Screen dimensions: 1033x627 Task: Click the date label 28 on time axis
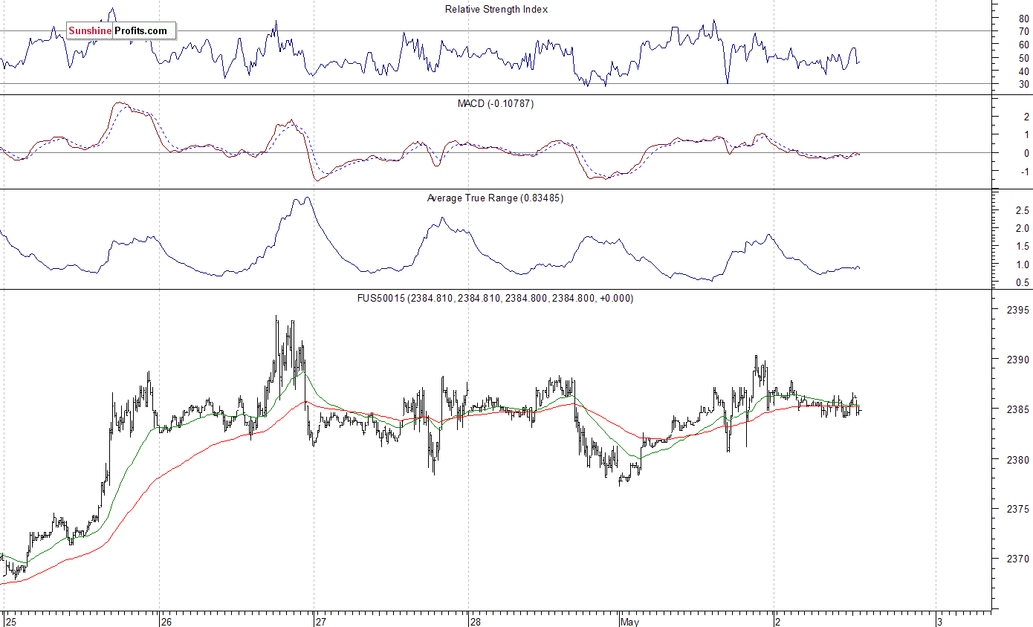tap(475, 621)
